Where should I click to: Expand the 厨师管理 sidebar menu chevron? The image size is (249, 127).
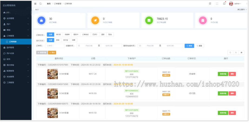28,48
